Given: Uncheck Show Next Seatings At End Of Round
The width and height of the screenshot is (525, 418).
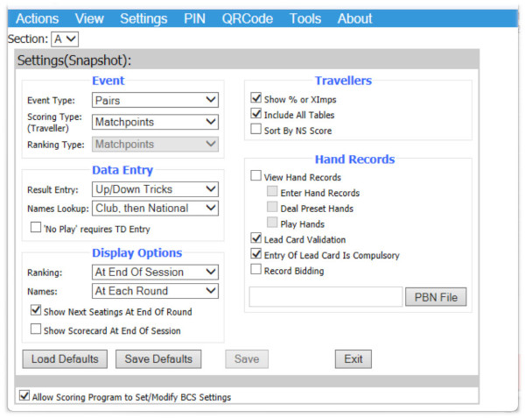Looking at the screenshot, I should [x=35, y=311].
